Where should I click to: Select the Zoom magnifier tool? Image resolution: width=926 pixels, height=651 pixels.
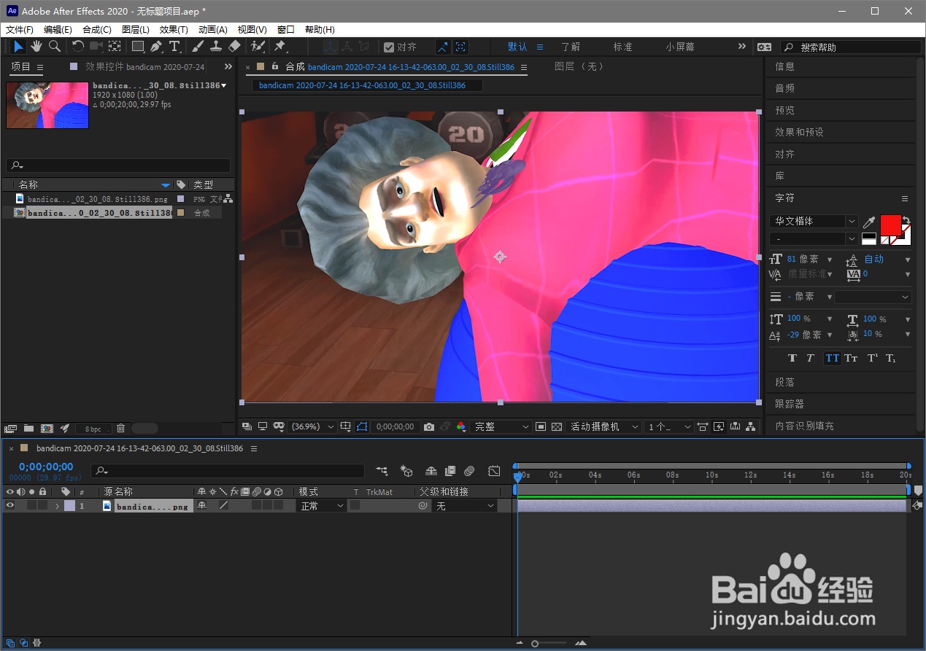pyautogui.click(x=55, y=47)
